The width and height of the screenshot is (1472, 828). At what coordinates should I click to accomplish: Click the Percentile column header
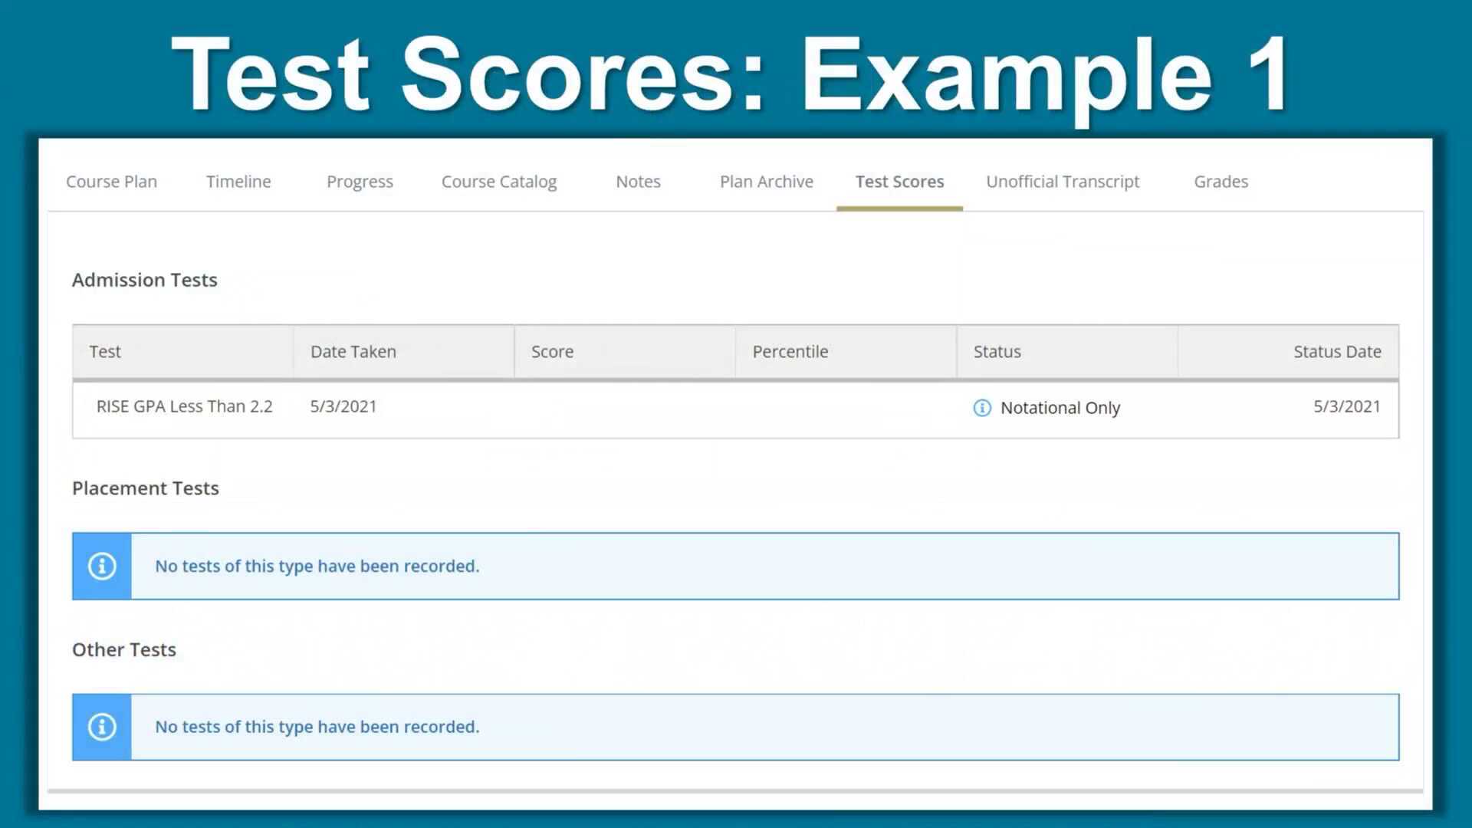click(x=790, y=351)
